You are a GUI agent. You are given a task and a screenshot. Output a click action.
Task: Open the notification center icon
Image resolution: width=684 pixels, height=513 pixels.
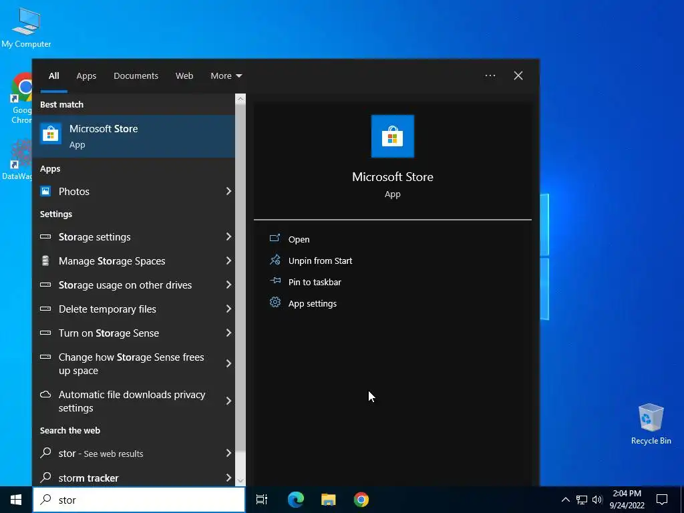coord(662,500)
